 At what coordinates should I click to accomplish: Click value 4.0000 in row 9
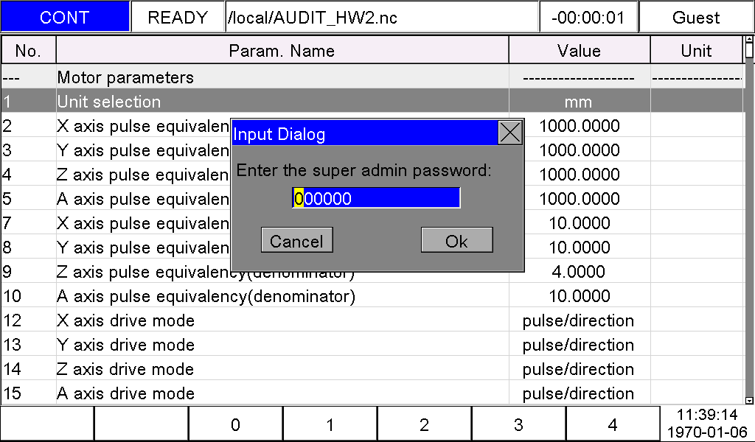(580, 272)
